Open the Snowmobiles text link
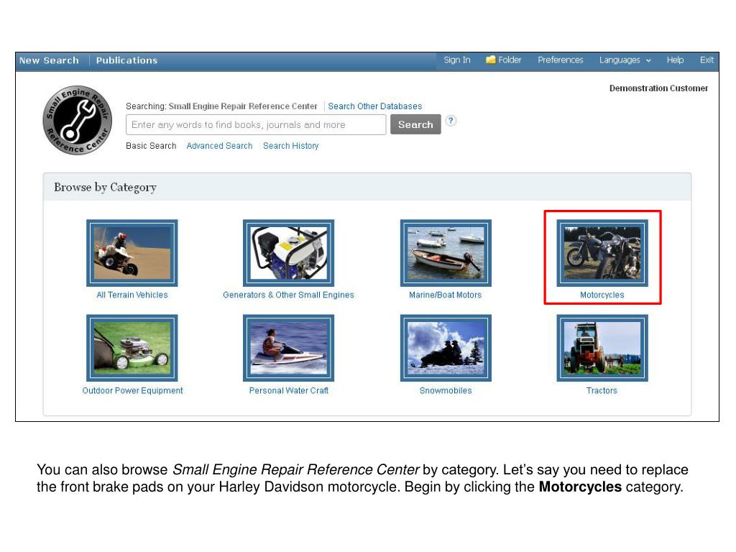736x552 pixels. coord(446,390)
